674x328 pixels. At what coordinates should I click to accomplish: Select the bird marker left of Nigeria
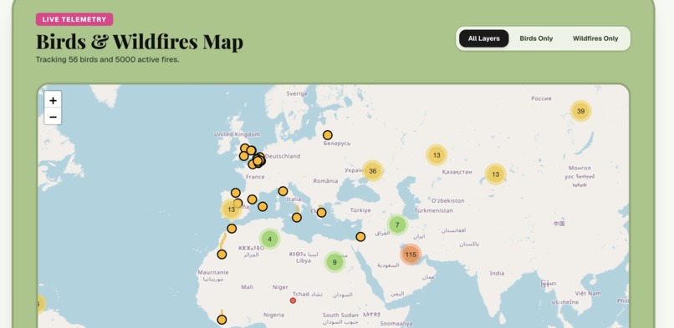[222, 320]
